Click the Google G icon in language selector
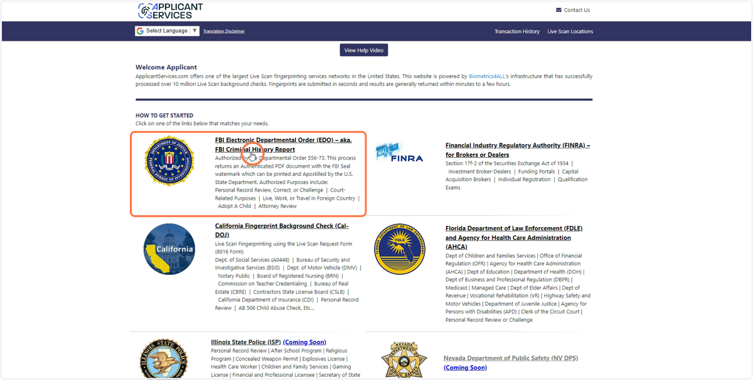This screenshot has width=753, height=380. (140, 31)
